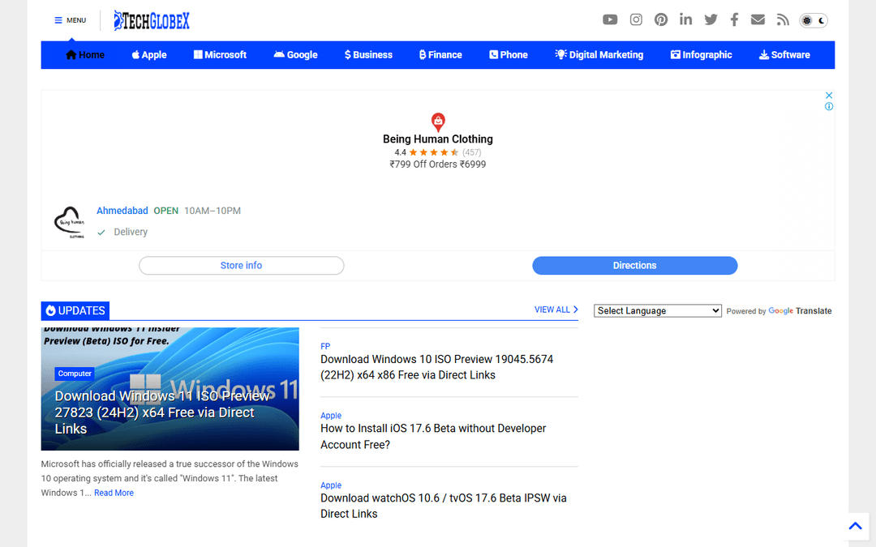Click the back-to-top arrow button
Screen dimensions: 876x547
(x=856, y=526)
